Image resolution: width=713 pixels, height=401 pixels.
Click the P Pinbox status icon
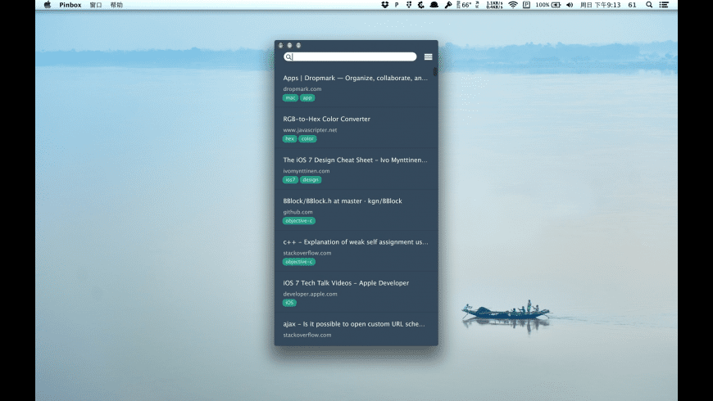[397, 5]
